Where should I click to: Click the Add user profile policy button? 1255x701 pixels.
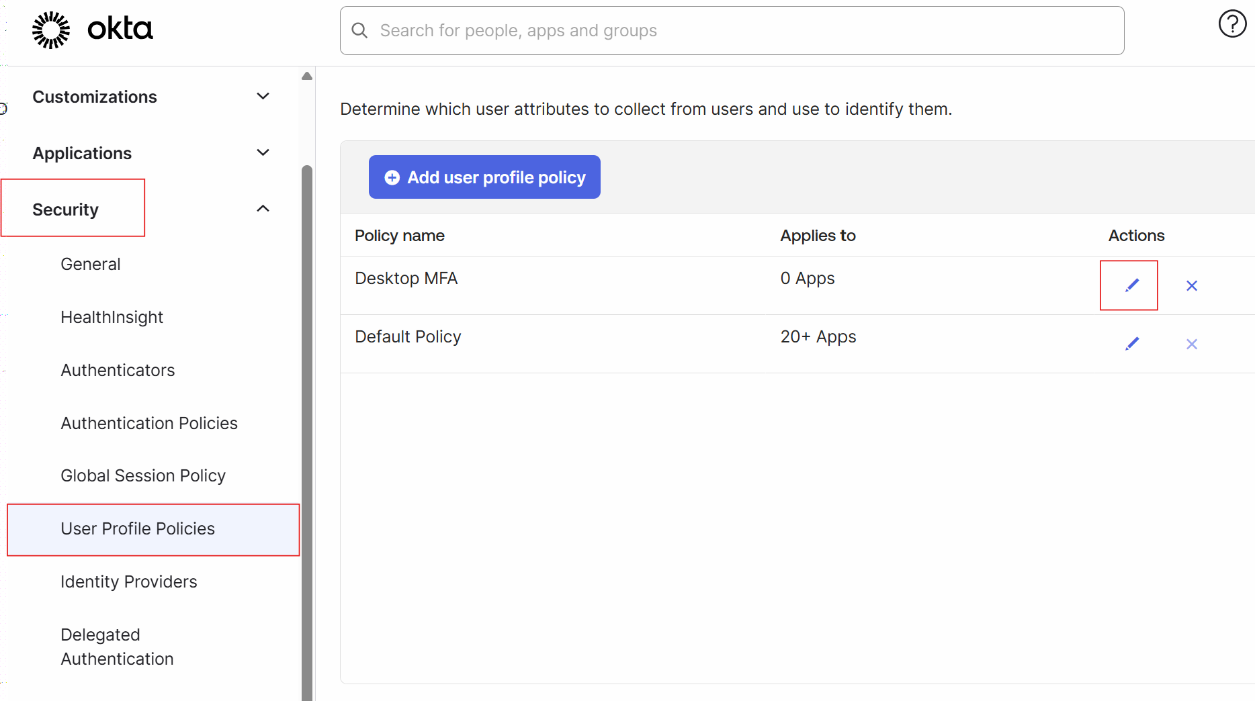484,177
